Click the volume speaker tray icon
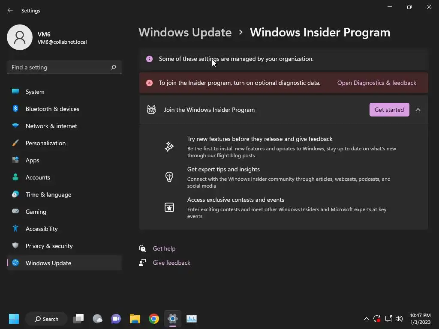 click(x=399, y=319)
